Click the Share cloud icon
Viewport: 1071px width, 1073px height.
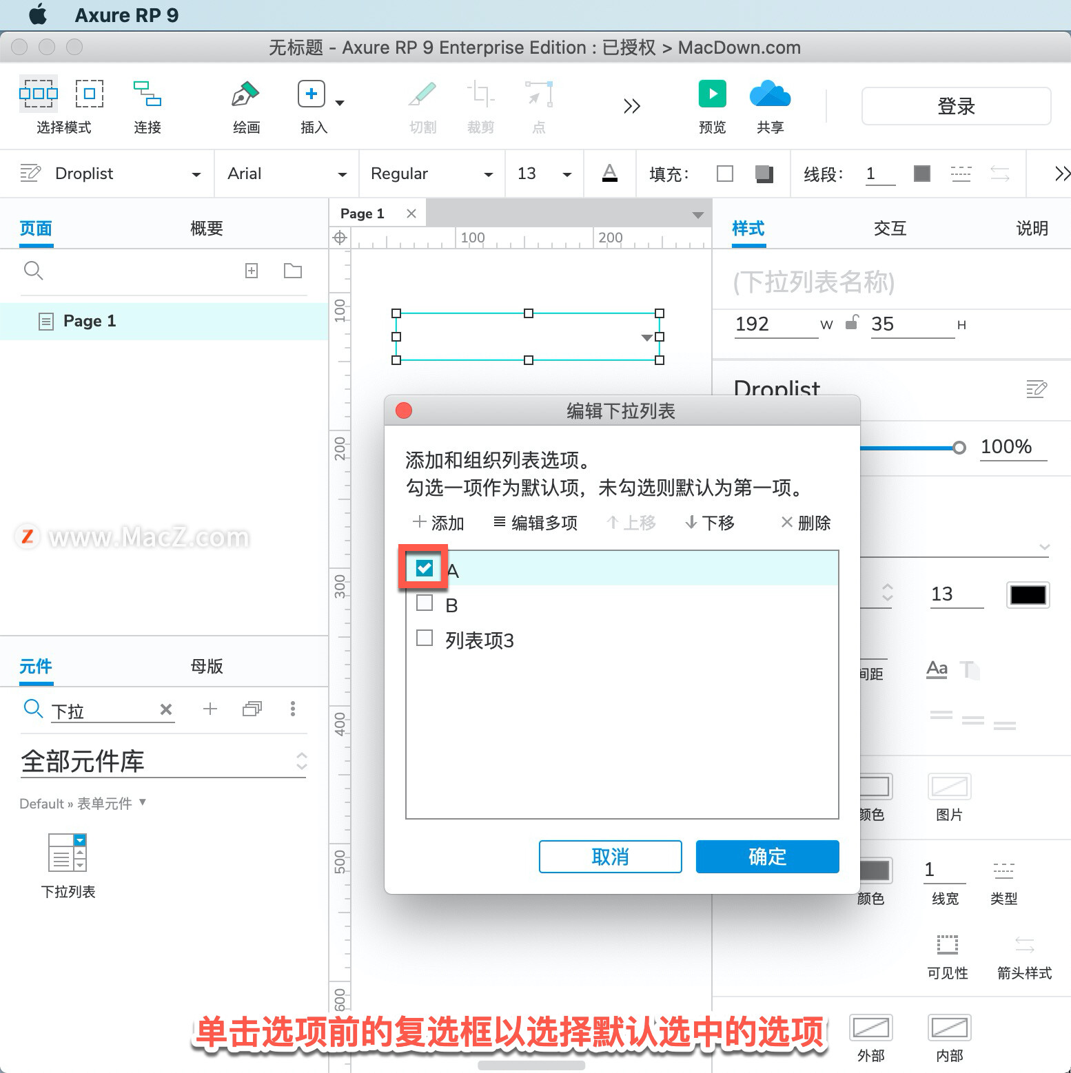(770, 94)
